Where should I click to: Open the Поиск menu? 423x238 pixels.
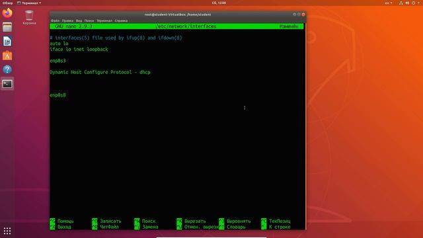[89, 20]
